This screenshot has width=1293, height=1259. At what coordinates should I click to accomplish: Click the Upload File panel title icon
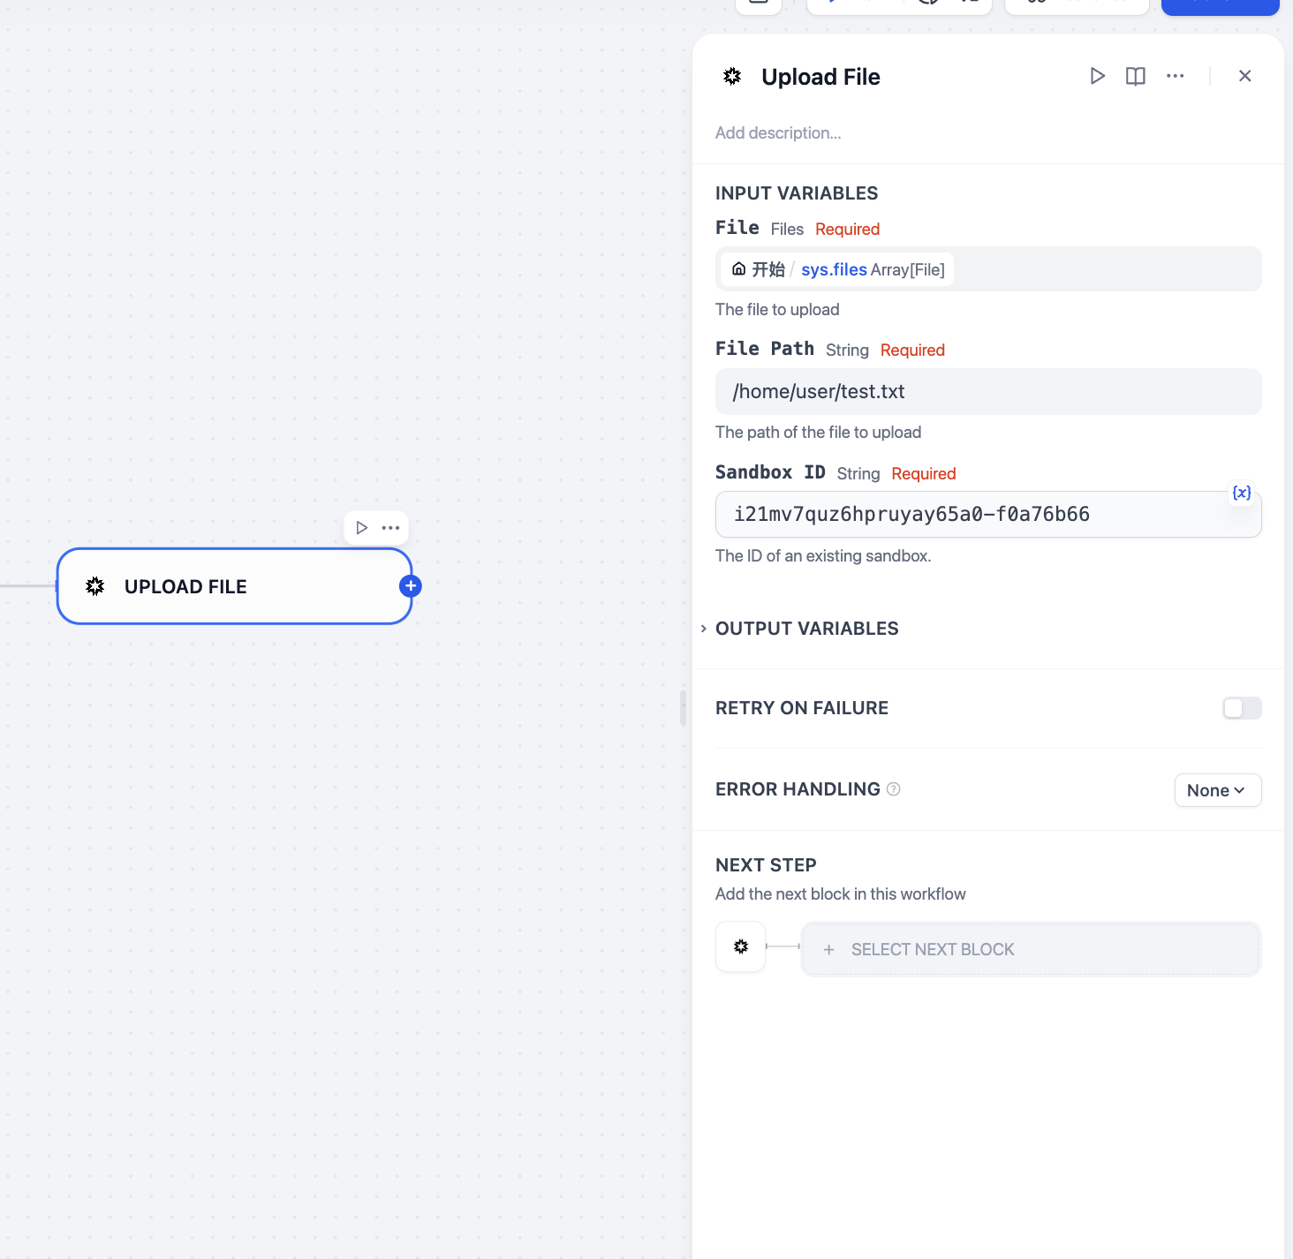point(732,77)
